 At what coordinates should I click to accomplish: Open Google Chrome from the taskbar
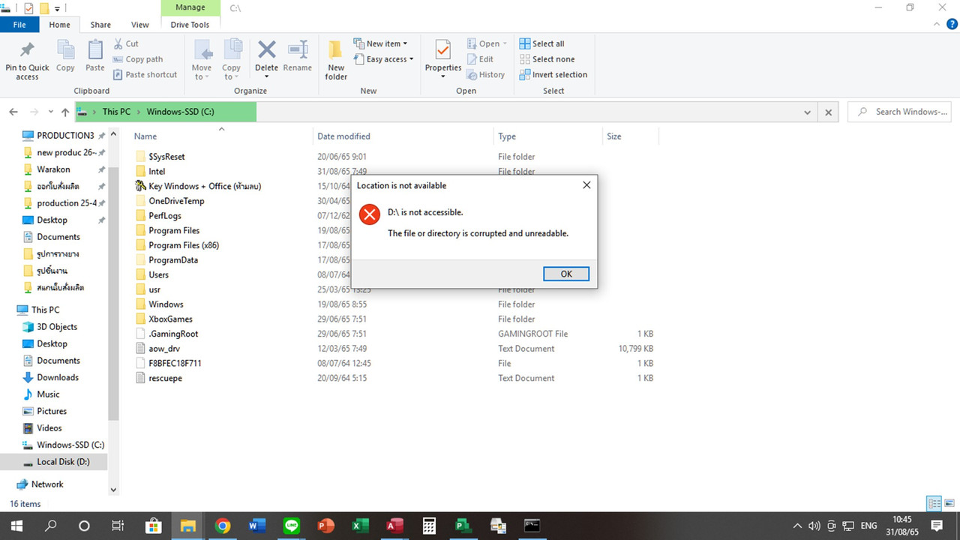[222, 526]
